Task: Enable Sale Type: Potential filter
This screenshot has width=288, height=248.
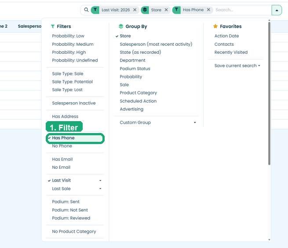Action: 73,81
